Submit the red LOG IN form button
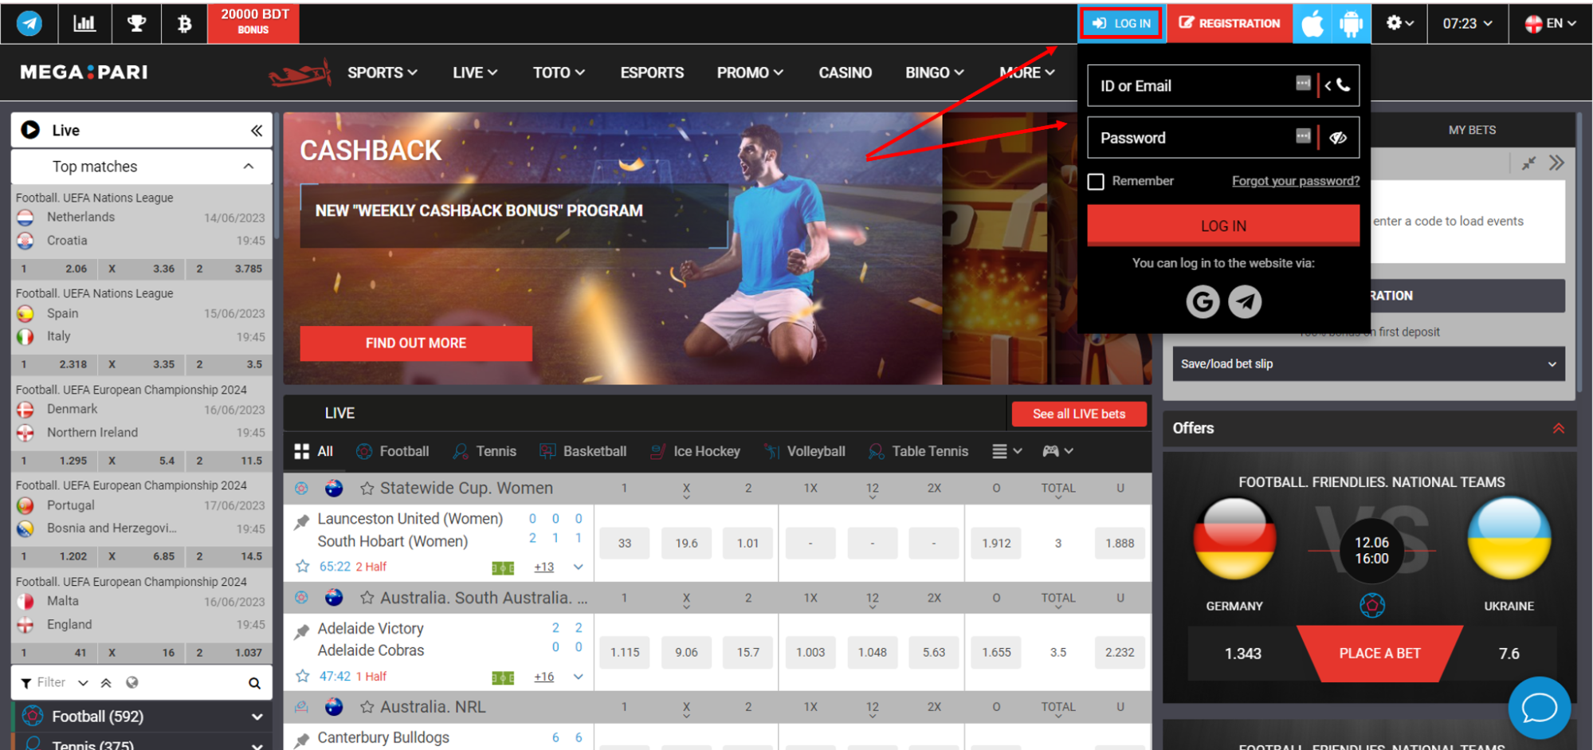The image size is (1593, 750). [1223, 226]
